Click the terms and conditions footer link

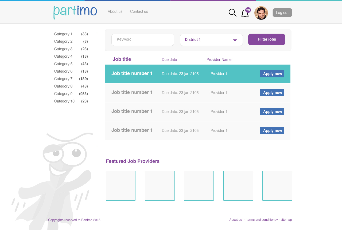point(262,220)
